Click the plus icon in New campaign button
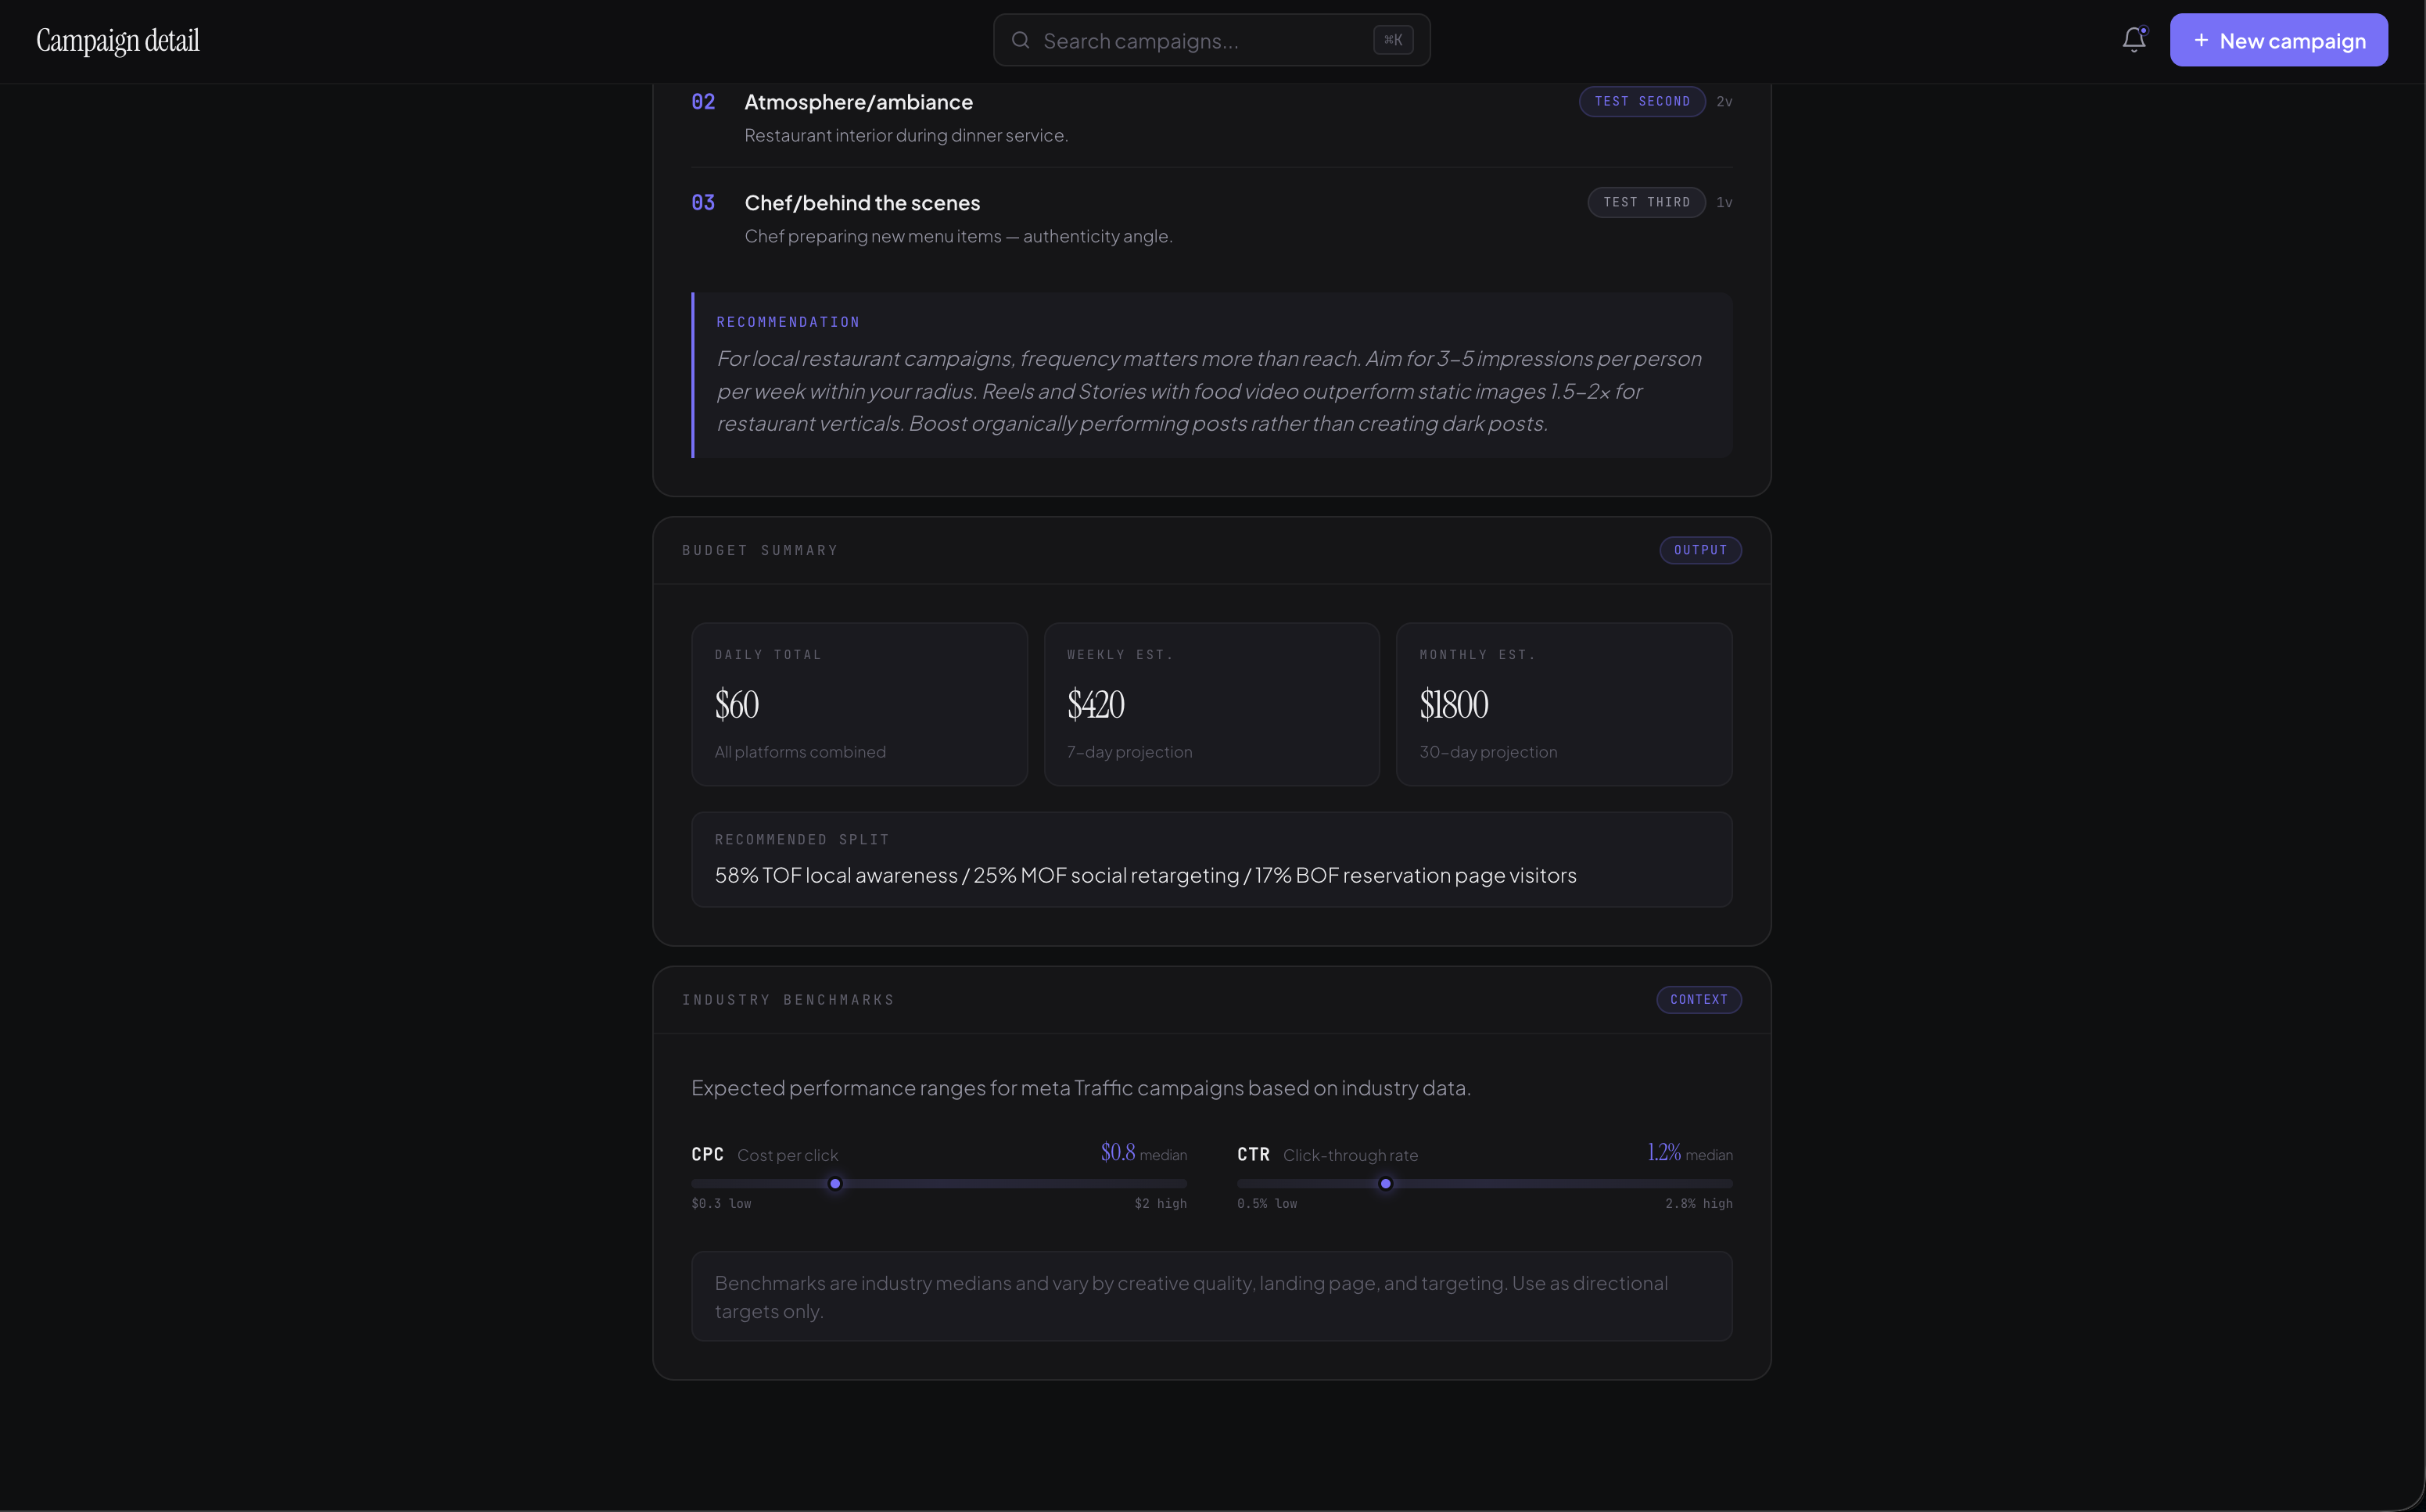 click(2200, 40)
